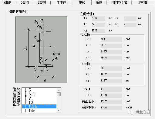Viewport: 155px width, 119px height.
Task: Click the Iy field in Y-Y轴 group
Action: [111, 68]
